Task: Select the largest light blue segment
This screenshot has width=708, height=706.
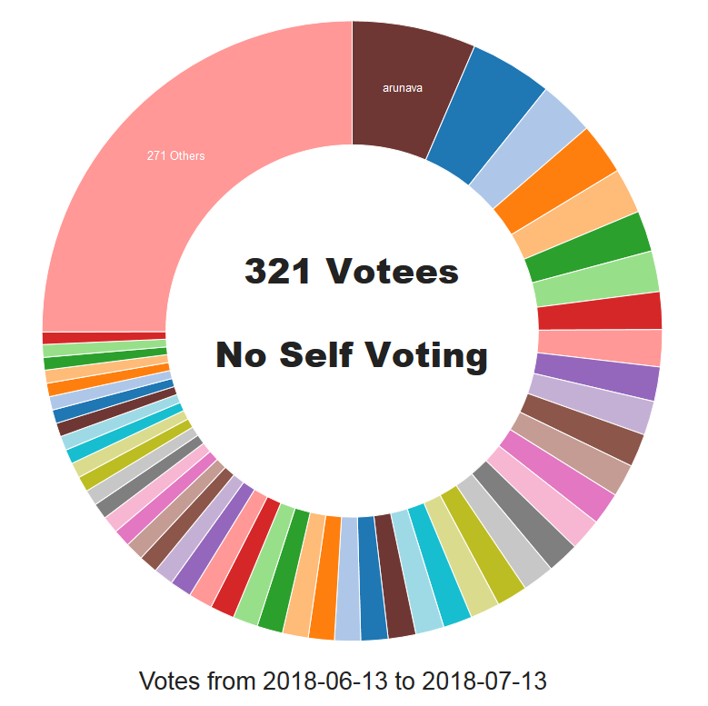Action: click(528, 149)
